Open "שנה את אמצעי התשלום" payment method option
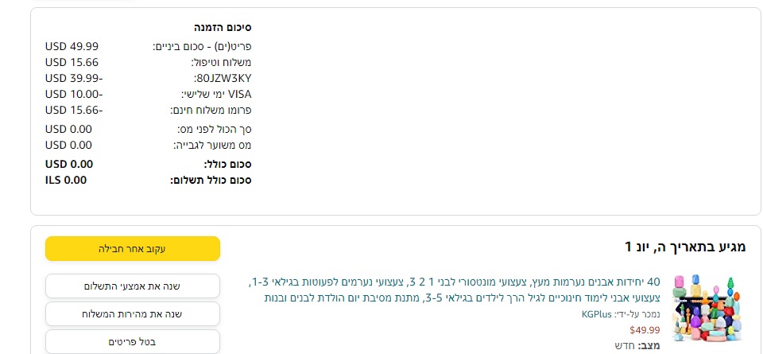This screenshot has height=354, width=763. [133, 286]
